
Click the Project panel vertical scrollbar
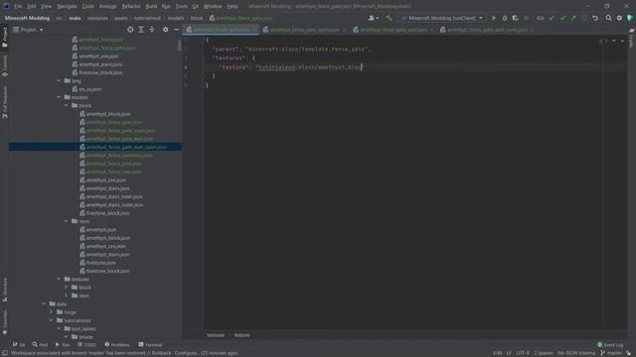pyautogui.click(x=179, y=46)
